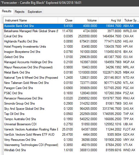The height and width of the screenshot is (155, 139).
Task: Select Betashares Managed Risk Global Share row
Action: pyautogui.click(x=71, y=31)
